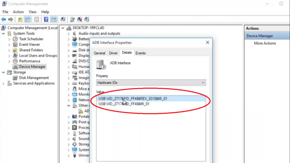The height and width of the screenshot is (163, 290).
Task: Select Performance in the tree
Action: 29,61
